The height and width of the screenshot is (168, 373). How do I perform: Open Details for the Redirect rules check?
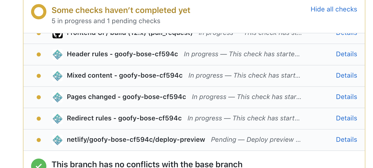click(x=347, y=118)
